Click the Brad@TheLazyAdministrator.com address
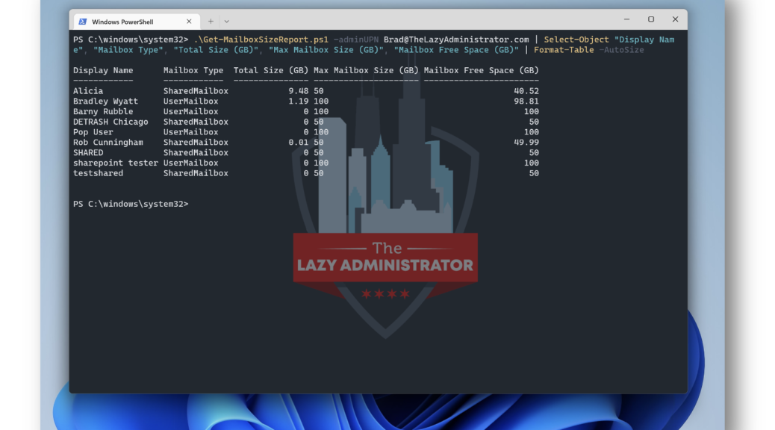 pyautogui.click(x=456, y=40)
